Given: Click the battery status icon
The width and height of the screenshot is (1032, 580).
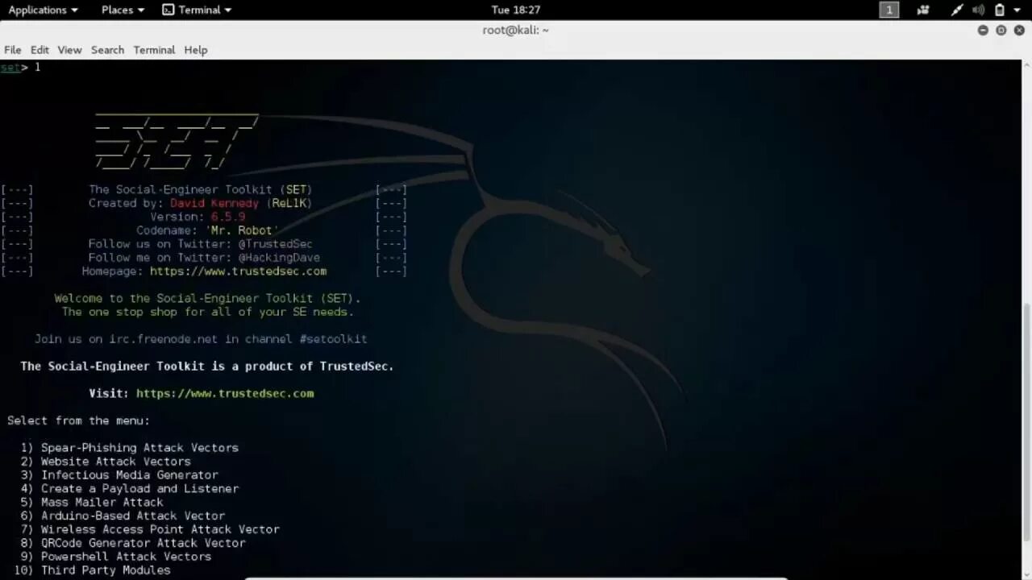Looking at the screenshot, I should click(x=1000, y=10).
